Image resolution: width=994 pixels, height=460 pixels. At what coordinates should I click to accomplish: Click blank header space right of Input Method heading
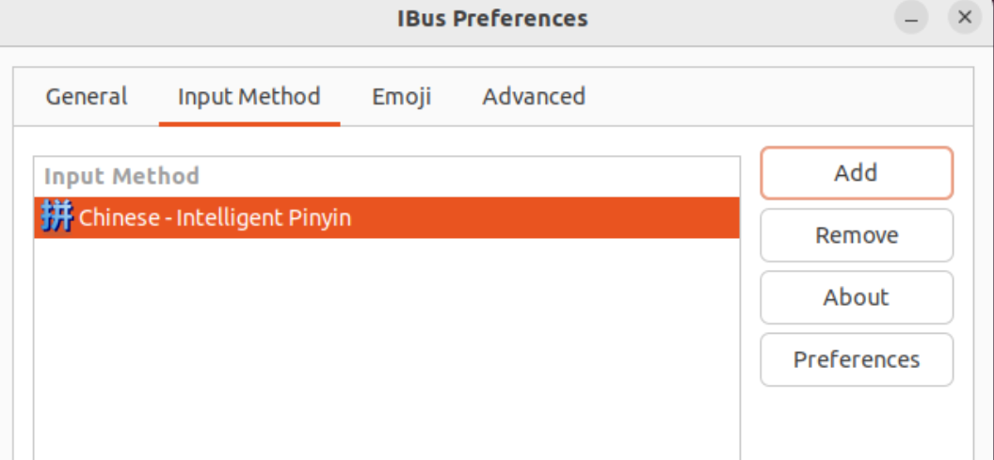(471, 177)
